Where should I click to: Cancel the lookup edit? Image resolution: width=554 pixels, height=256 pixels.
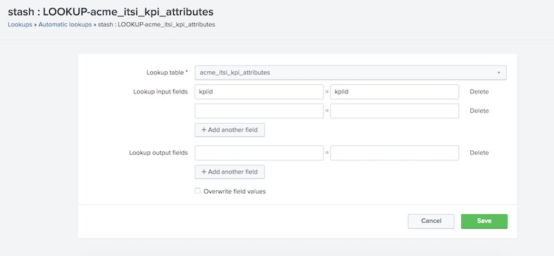(431, 221)
